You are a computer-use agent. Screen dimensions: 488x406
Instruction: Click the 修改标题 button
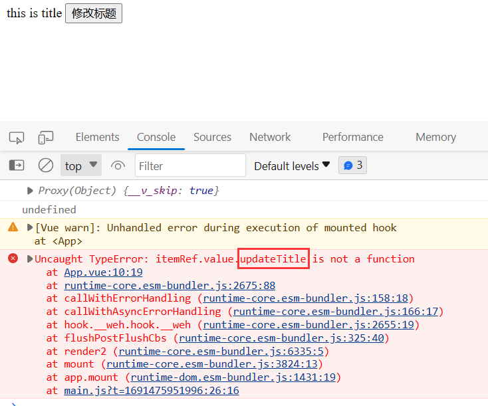(94, 13)
